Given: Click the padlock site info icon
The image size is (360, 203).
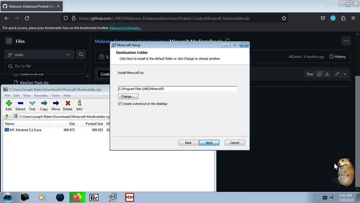Looking at the screenshot, I should pyautogui.click(x=74, y=18).
